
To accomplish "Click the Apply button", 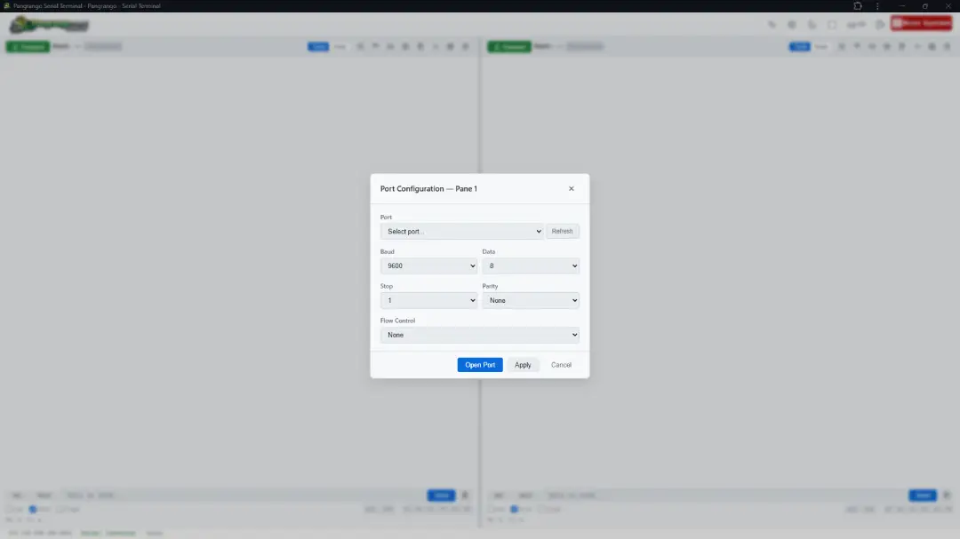I will point(523,365).
